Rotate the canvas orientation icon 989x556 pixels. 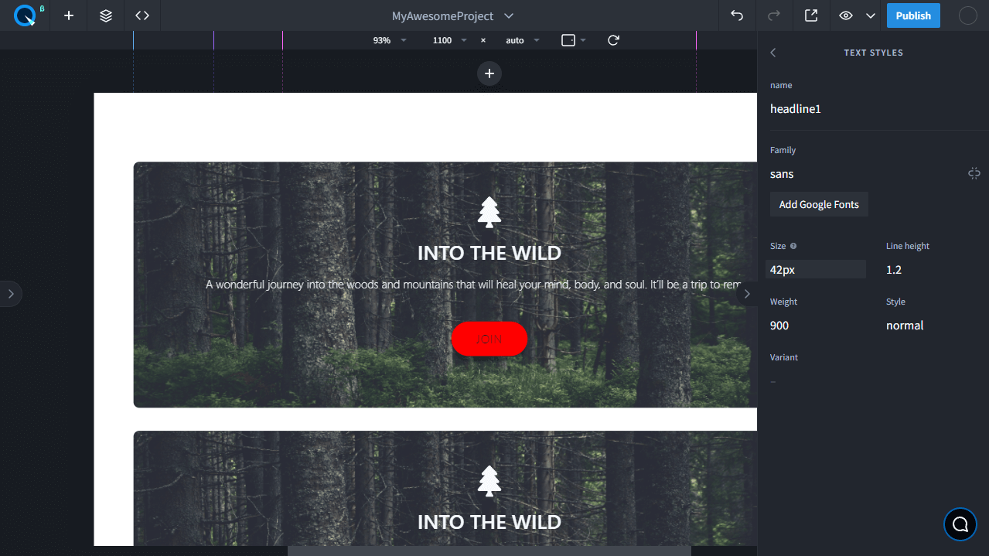coord(613,40)
